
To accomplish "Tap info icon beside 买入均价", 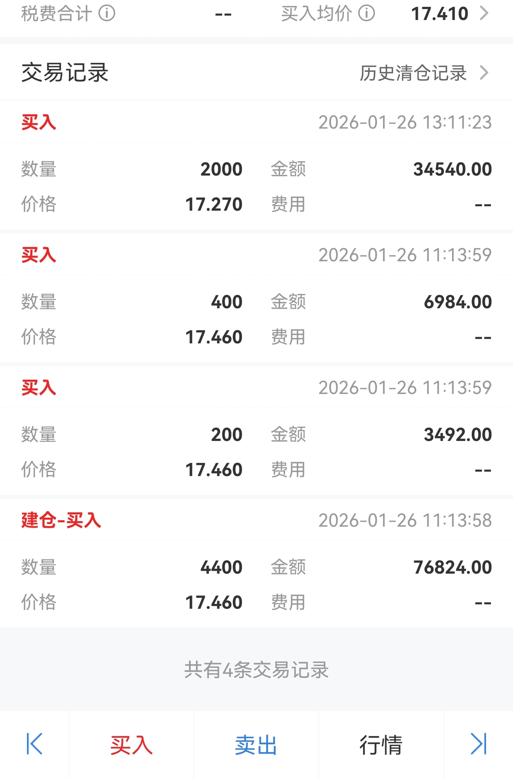I will coord(366,13).
